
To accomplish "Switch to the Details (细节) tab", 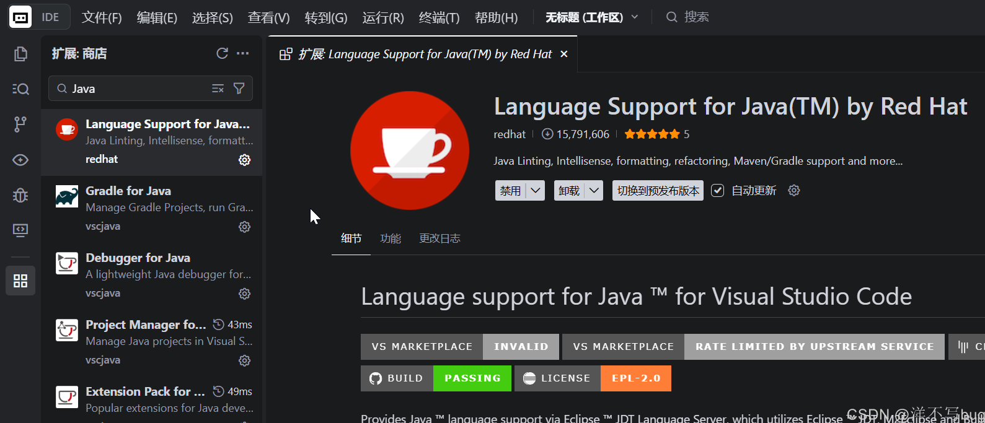I will tap(351, 238).
